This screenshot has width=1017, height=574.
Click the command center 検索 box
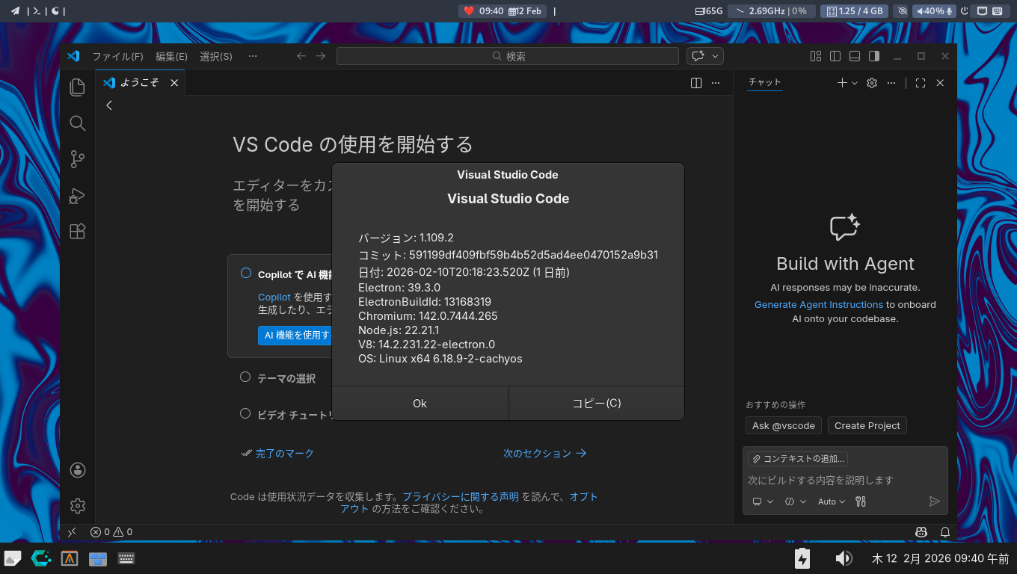pos(508,56)
